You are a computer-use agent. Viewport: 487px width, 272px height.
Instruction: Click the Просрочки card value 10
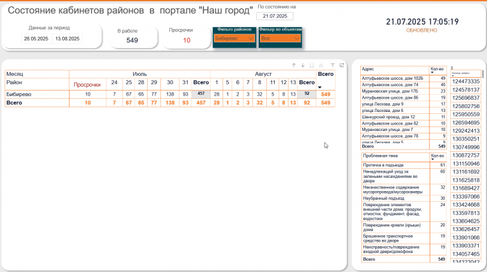point(186,40)
